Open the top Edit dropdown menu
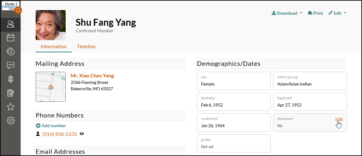The image size is (362, 156). tap(337, 13)
